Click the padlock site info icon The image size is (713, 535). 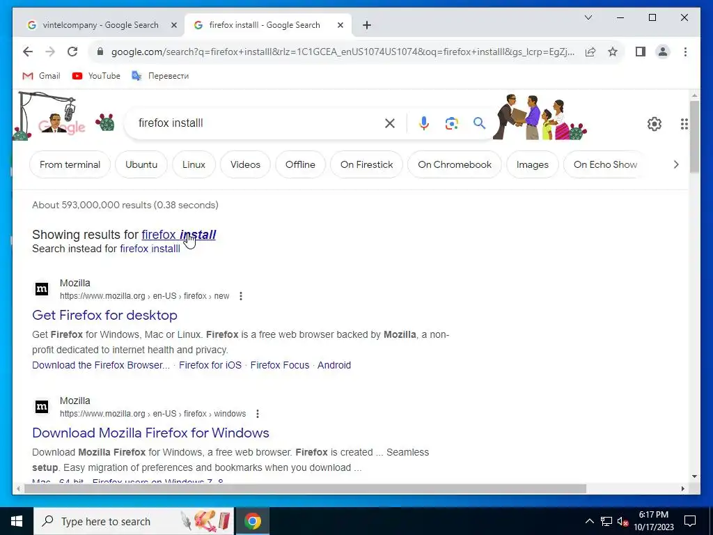tap(100, 52)
